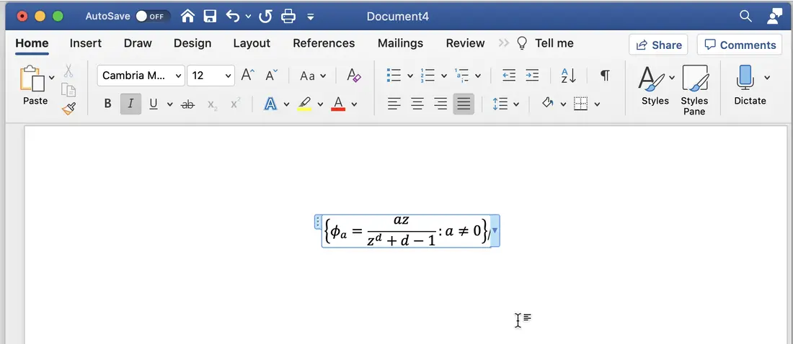The height and width of the screenshot is (344, 793).
Task: Click the Share button
Action: [x=658, y=45]
